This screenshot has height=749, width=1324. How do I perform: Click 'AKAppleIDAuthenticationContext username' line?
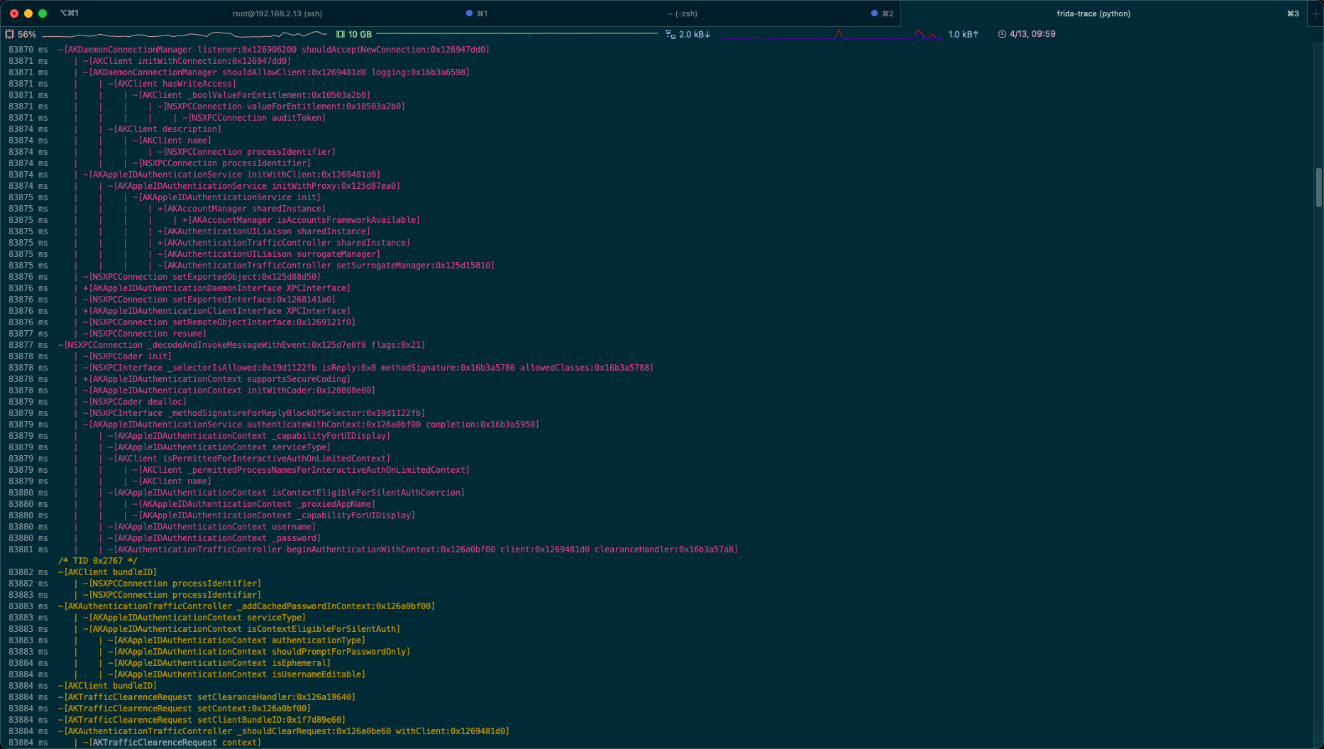(x=211, y=527)
